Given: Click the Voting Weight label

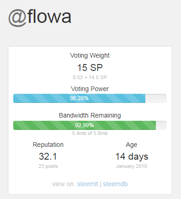Looking at the screenshot, I should tap(90, 55).
